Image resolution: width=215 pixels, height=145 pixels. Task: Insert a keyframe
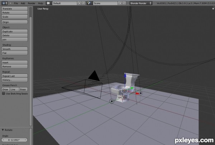(x=15, y=62)
